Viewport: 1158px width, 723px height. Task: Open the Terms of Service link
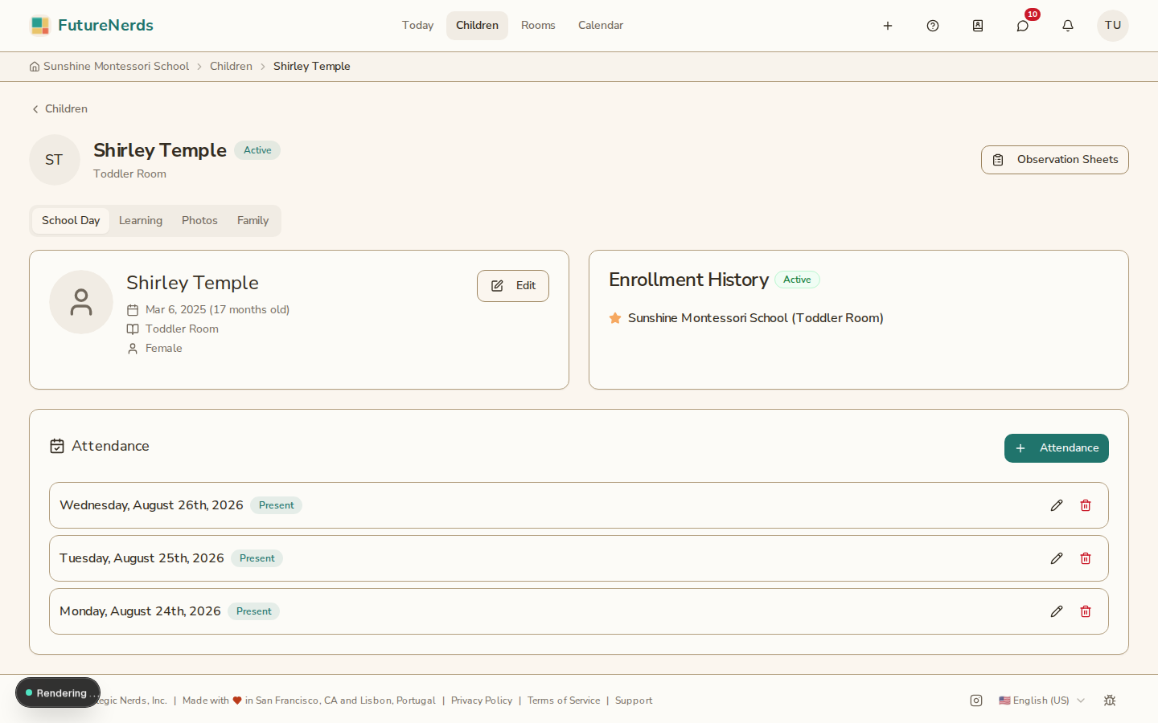(x=564, y=701)
